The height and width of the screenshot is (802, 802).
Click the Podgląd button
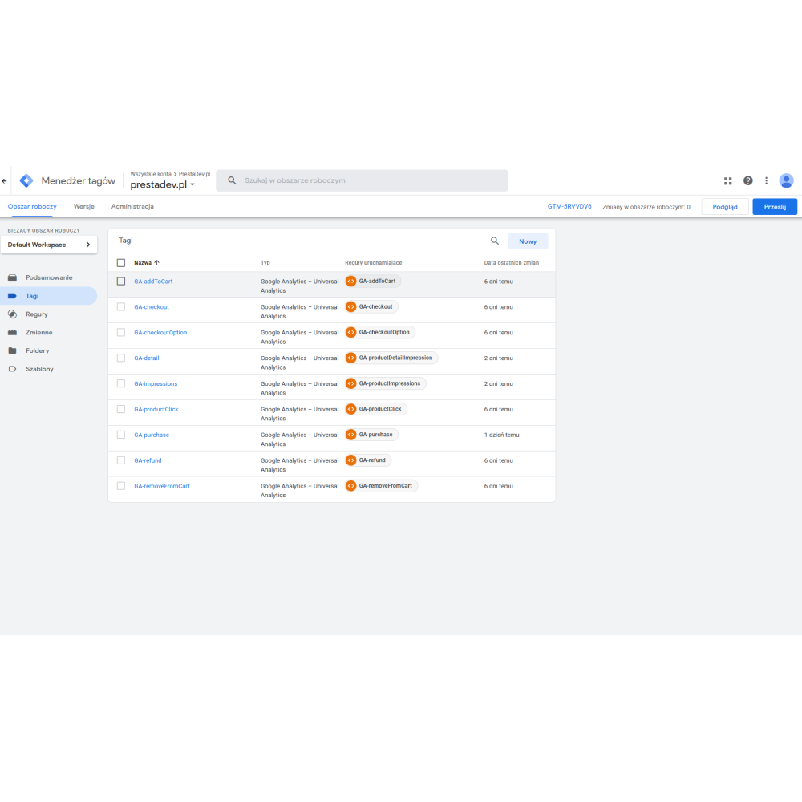point(725,207)
